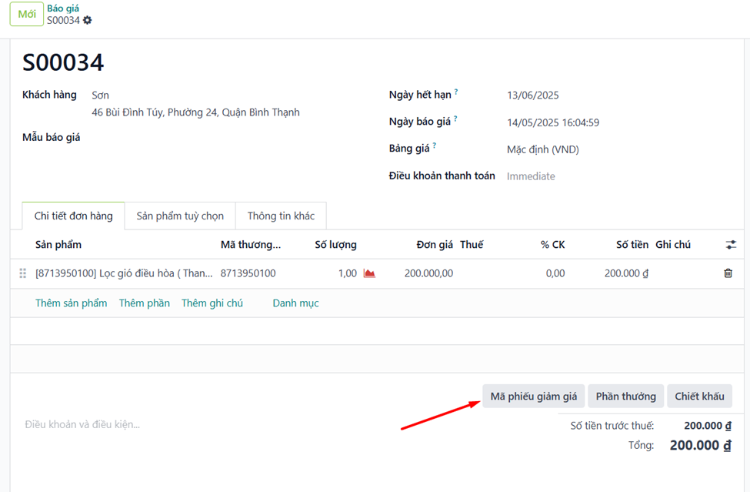Click the Chiết khấu button
The height and width of the screenshot is (492, 750).
699,396
